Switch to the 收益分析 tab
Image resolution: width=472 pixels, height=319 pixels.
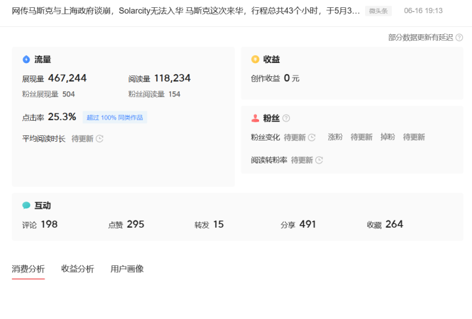coord(77,268)
